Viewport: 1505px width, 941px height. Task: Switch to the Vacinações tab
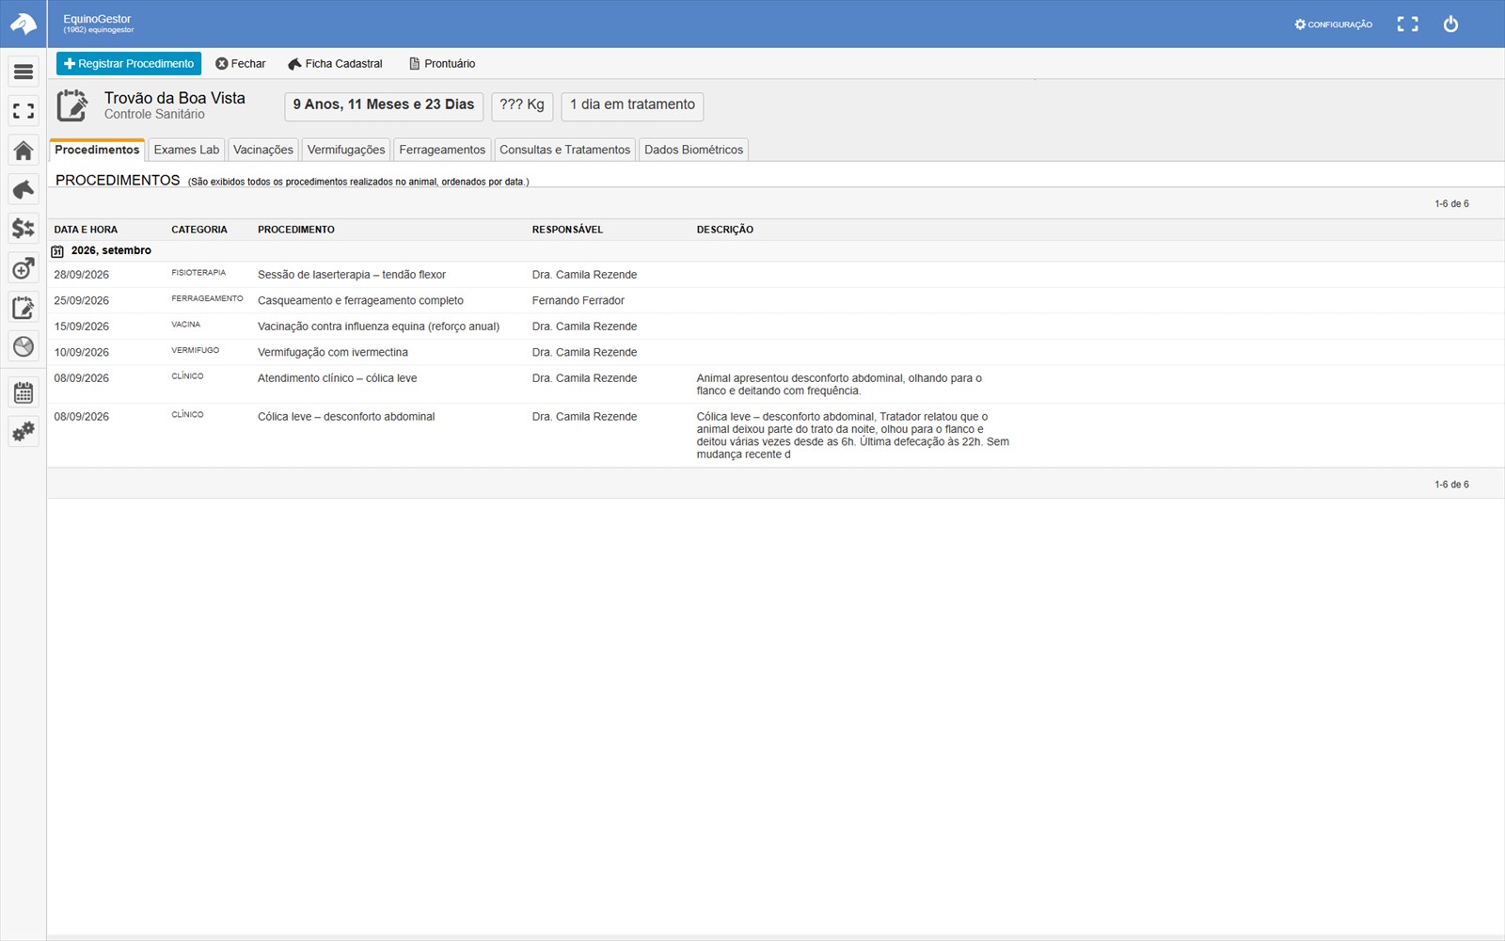coord(263,150)
